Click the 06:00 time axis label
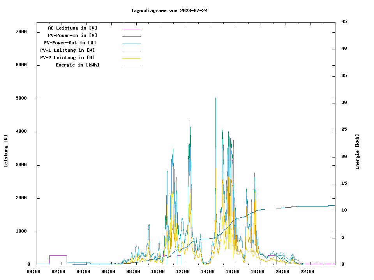Screen dimensions: 374x280 (x=108, y=271)
